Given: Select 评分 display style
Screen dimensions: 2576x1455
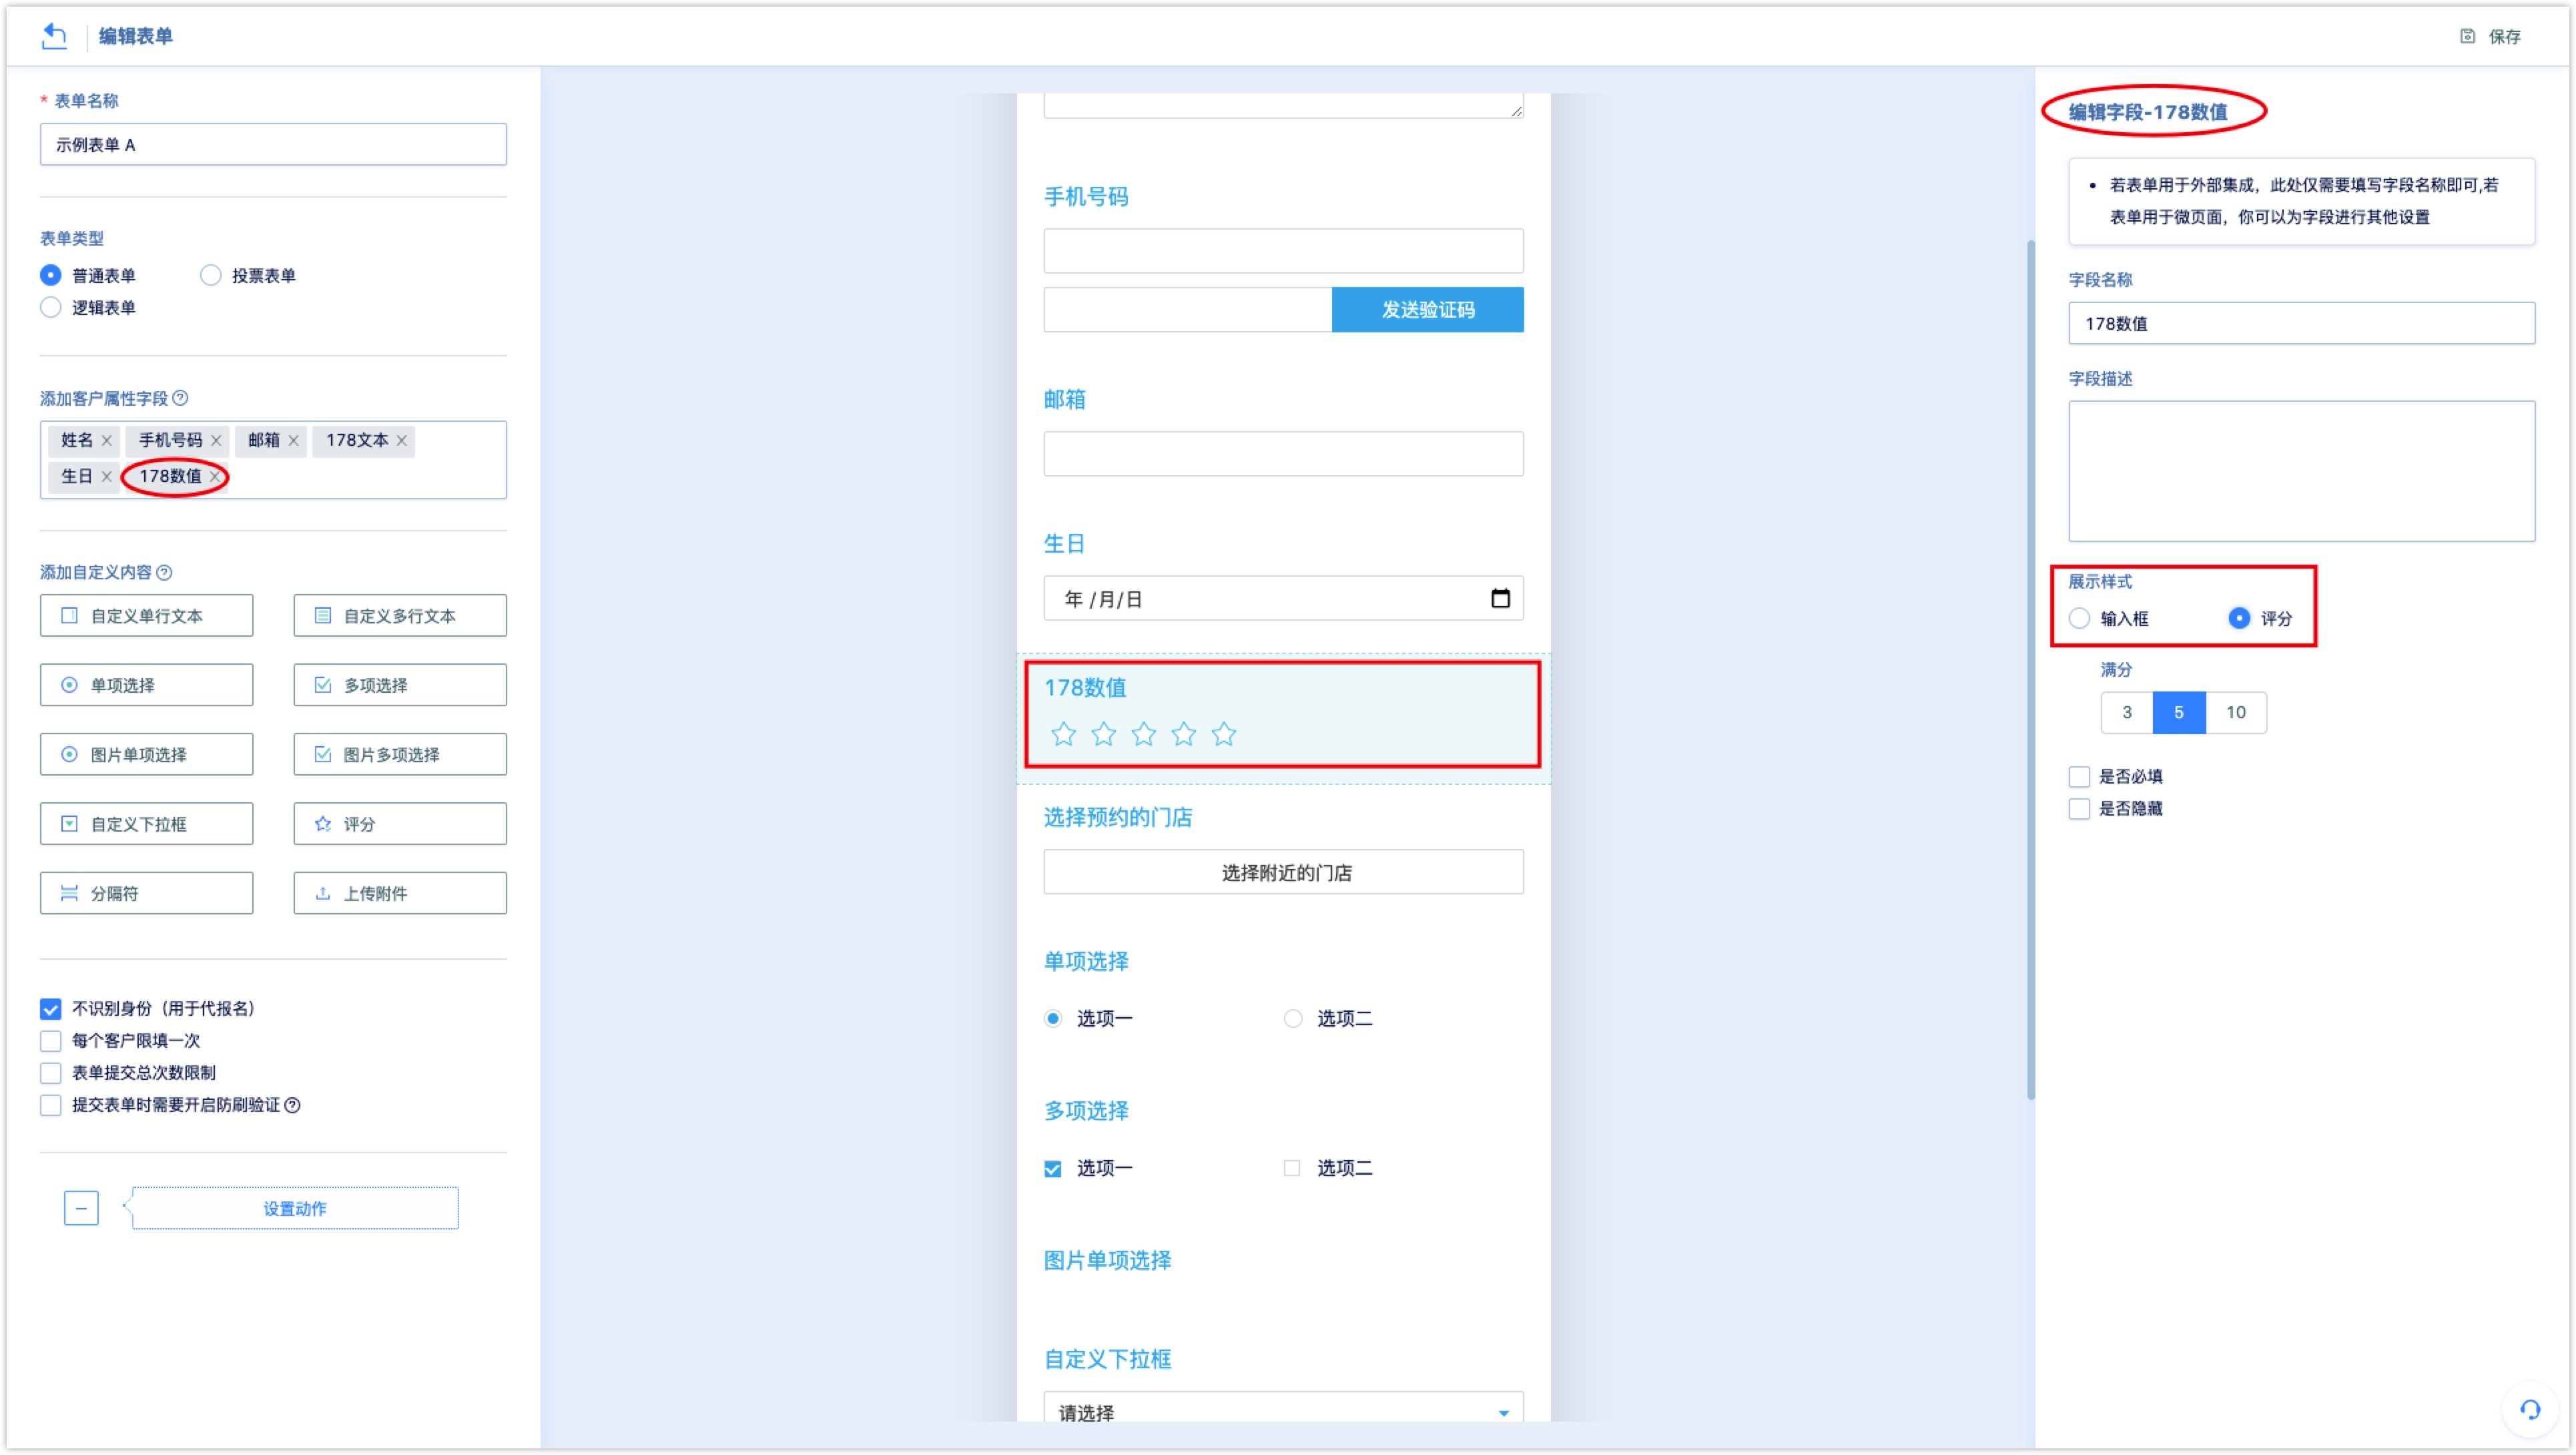Looking at the screenshot, I should [x=2239, y=618].
